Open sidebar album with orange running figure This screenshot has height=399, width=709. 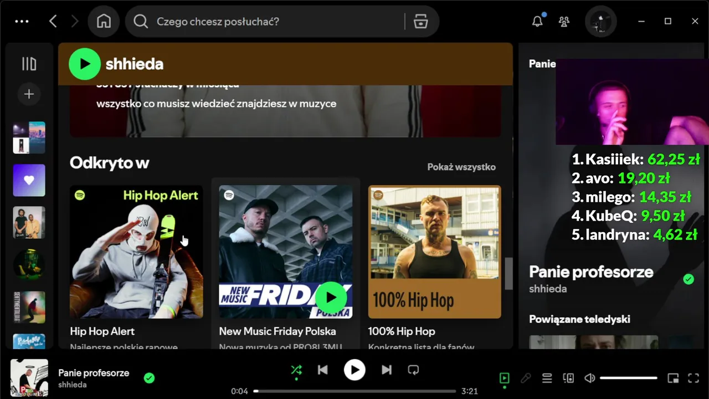point(29,307)
